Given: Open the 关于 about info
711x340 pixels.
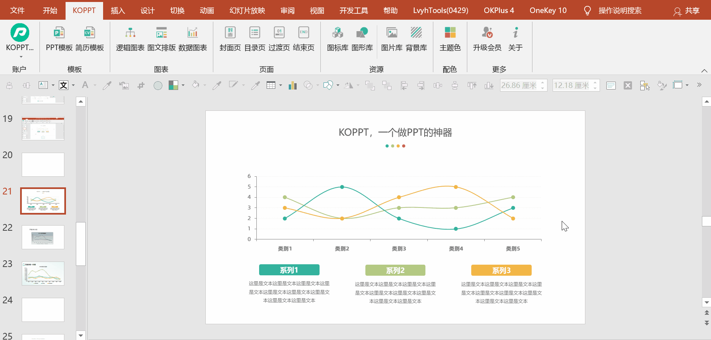Looking at the screenshot, I should pyautogui.click(x=515, y=39).
